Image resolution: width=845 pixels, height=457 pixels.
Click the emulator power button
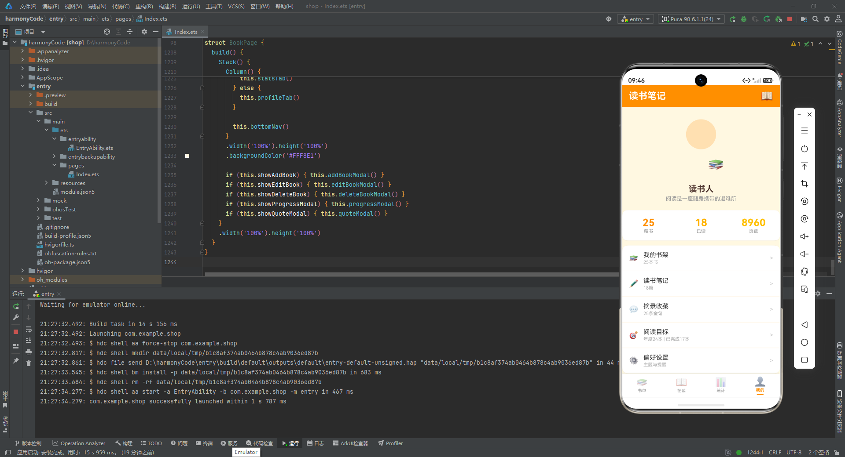(805, 149)
